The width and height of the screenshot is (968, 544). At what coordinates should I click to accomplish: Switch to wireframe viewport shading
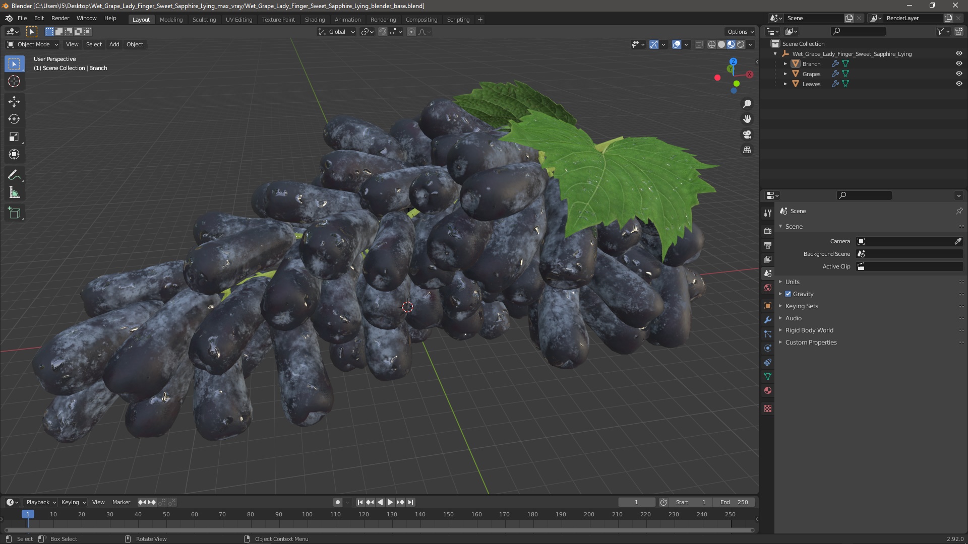[x=712, y=44]
